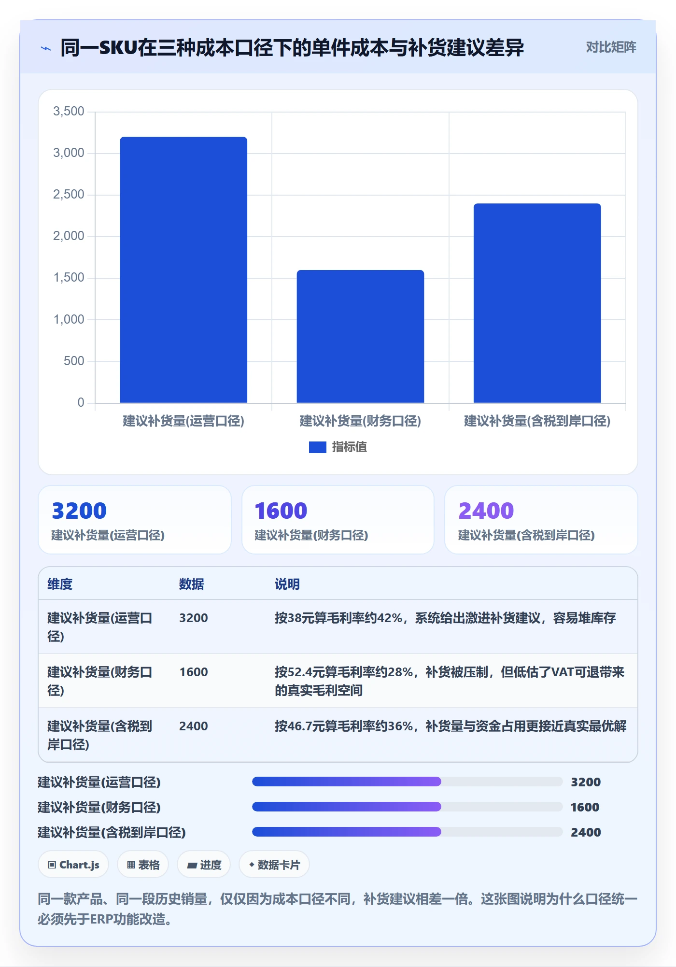Click the 维度 column header
This screenshot has height=967, width=676.
pos(60,584)
